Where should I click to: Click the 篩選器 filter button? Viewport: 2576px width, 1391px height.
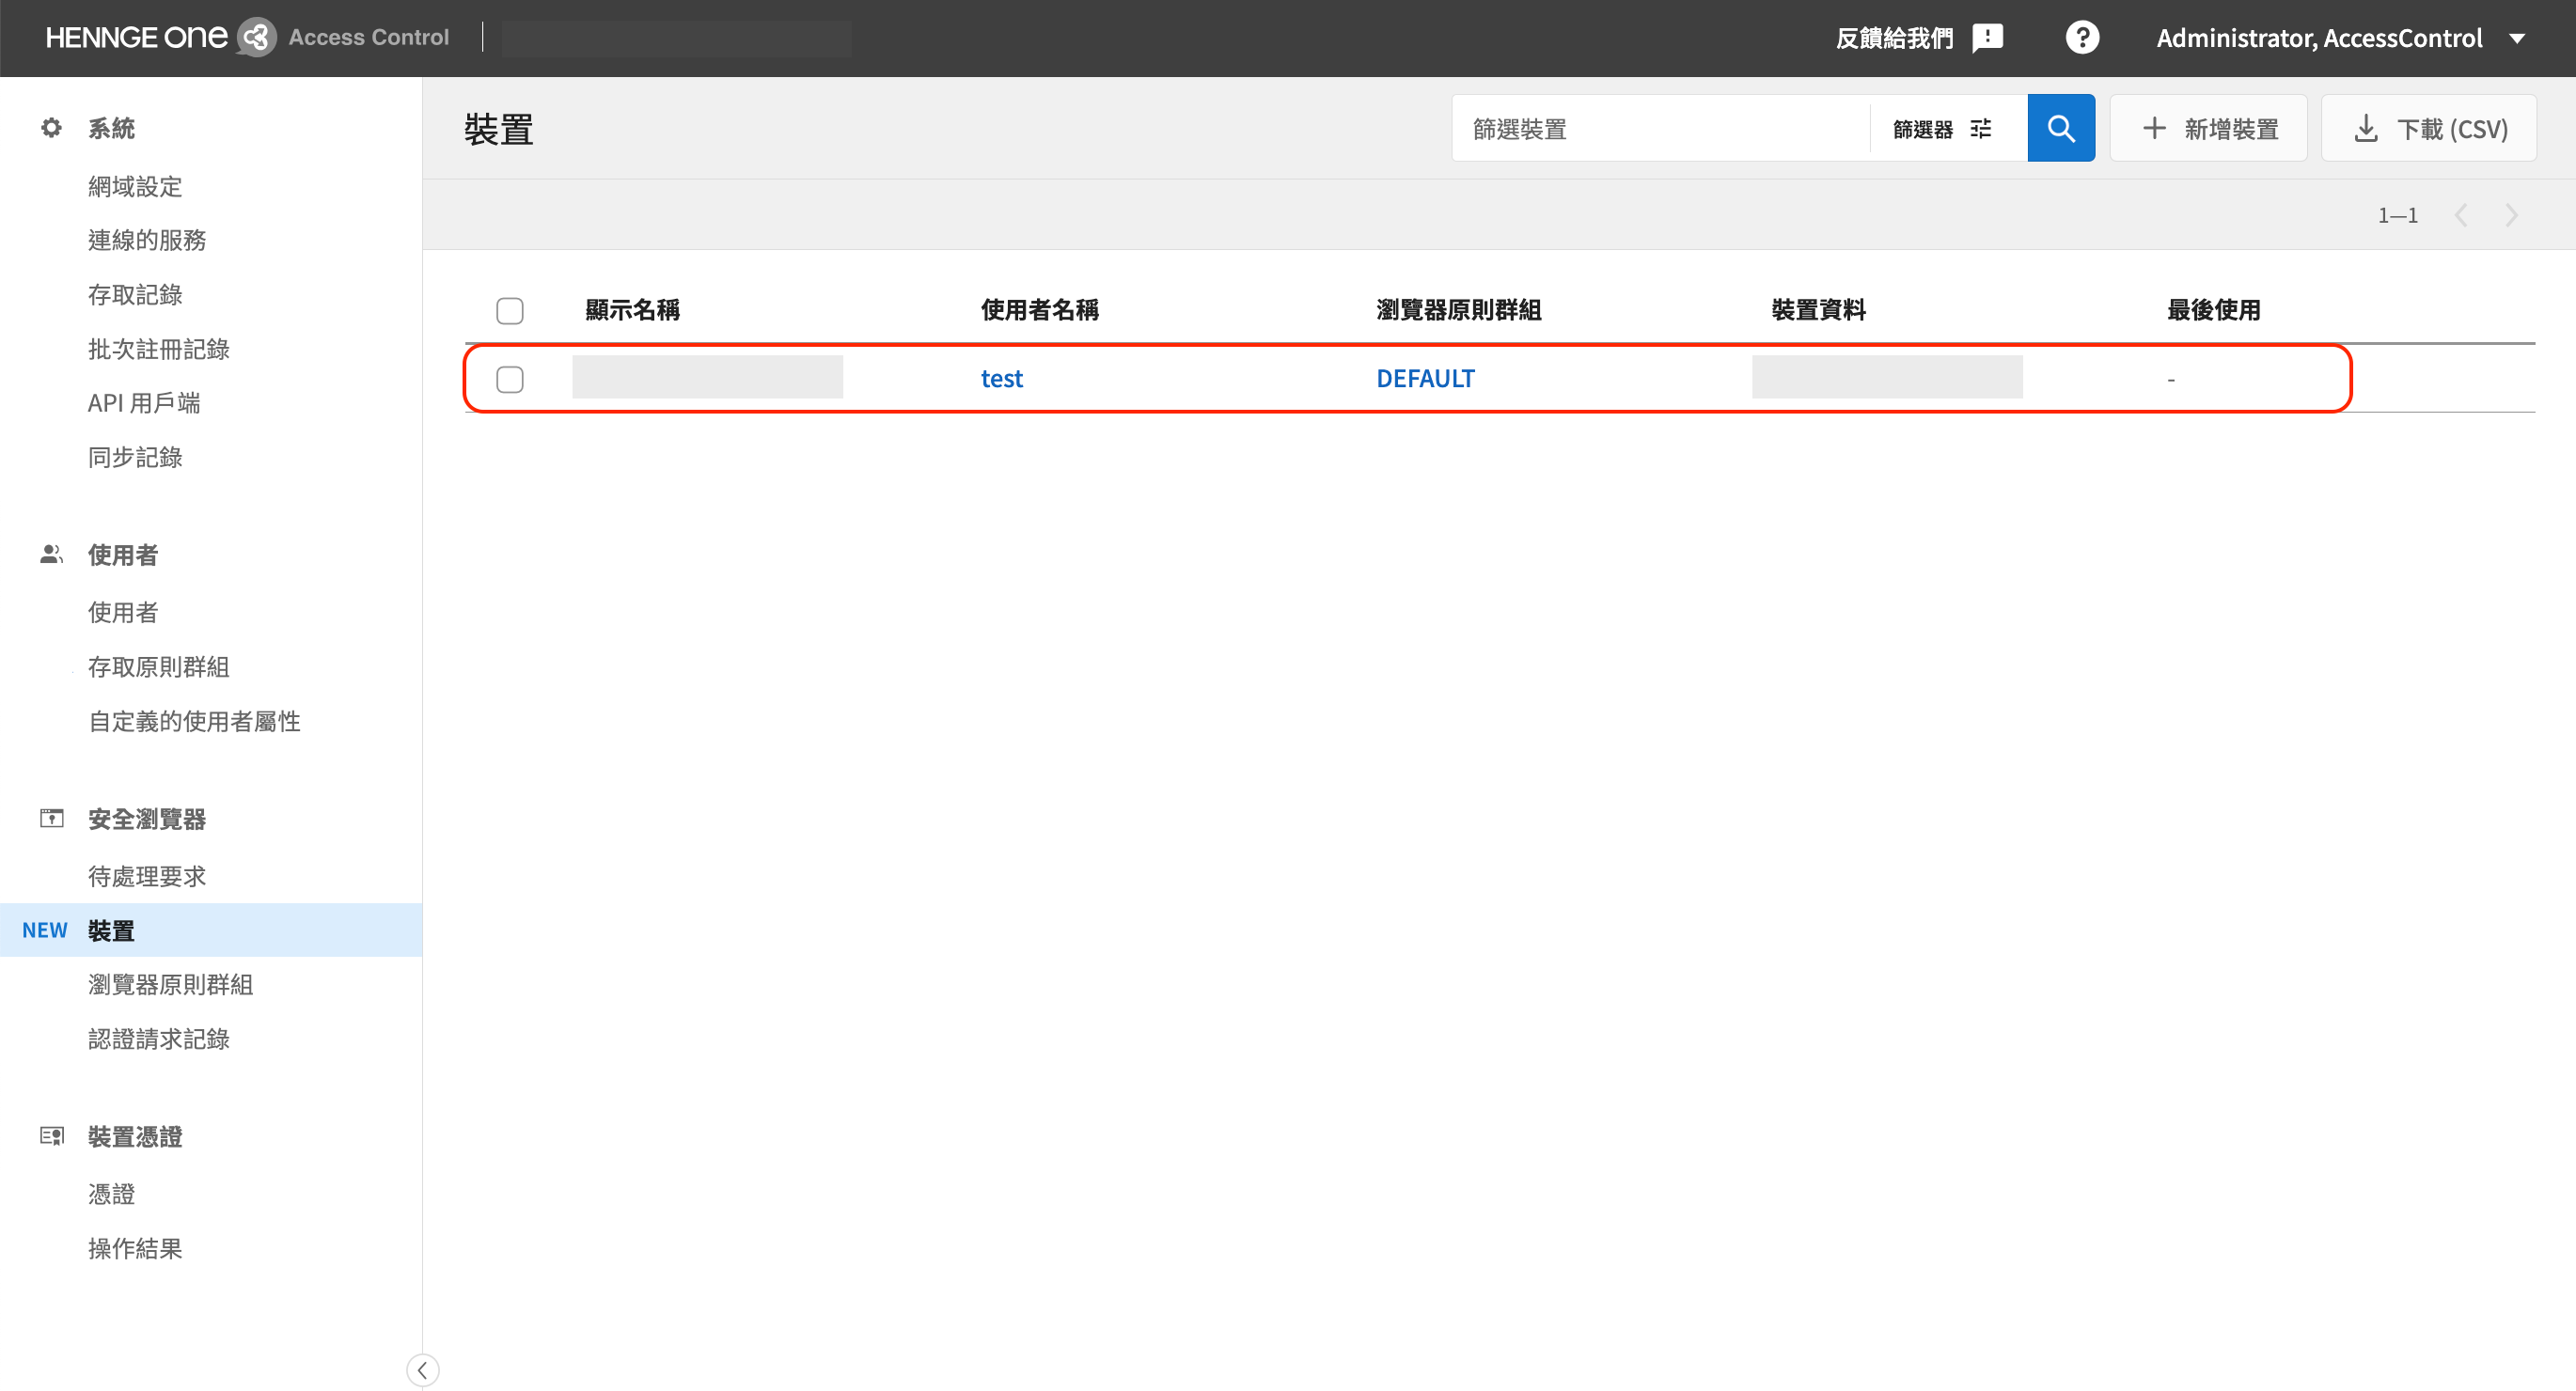[1942, 129]
